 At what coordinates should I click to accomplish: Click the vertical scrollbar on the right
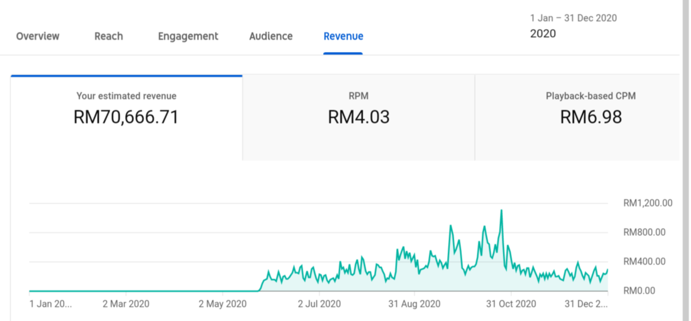(x=686, y=160)
